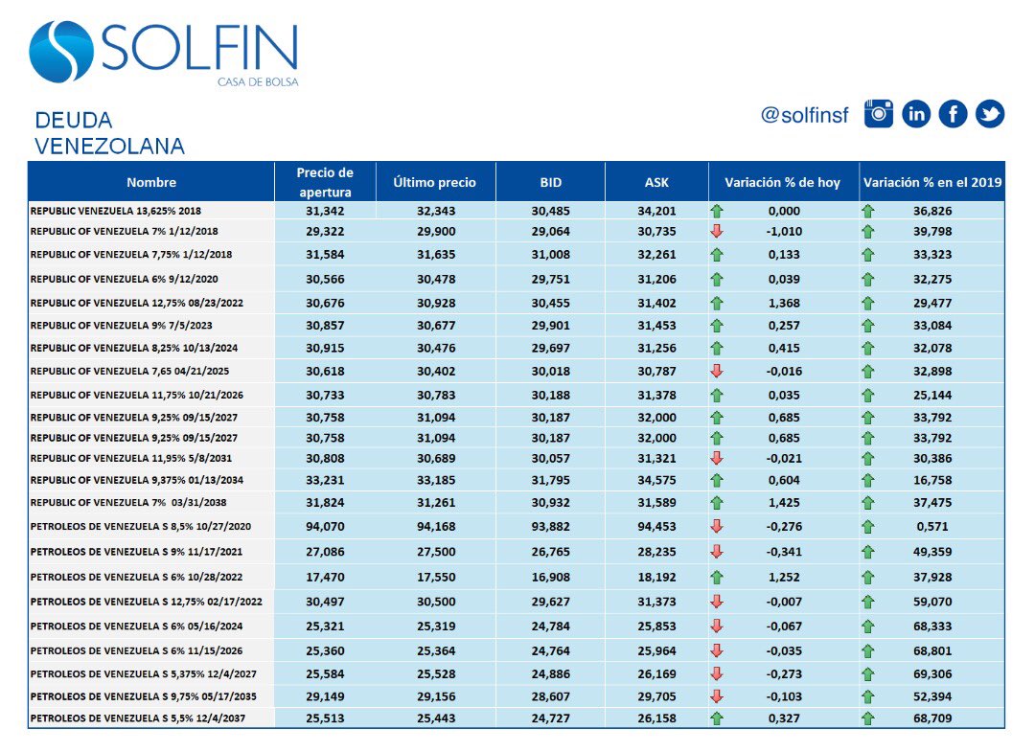
Task: Click the red down arrow beside -0,273
Action: [717, 674]
